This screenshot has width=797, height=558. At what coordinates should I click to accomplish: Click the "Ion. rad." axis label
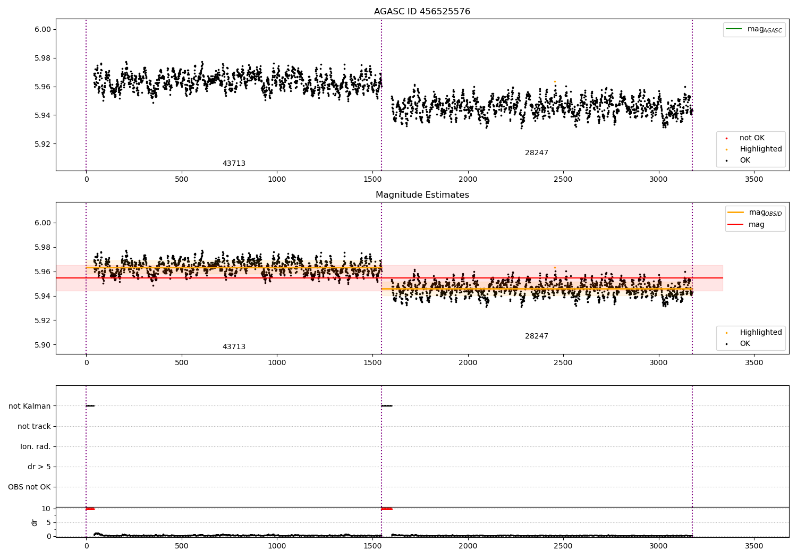coord(36,447)
